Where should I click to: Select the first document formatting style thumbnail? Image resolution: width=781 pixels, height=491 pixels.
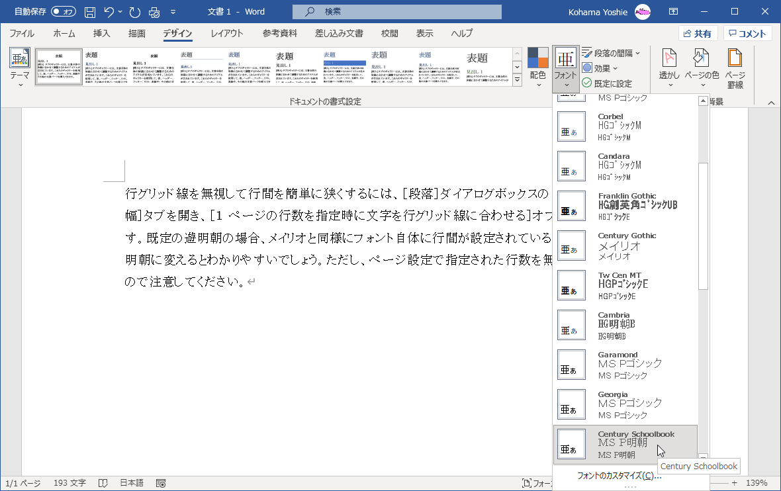pyautogui.click(x=59, y=67)
